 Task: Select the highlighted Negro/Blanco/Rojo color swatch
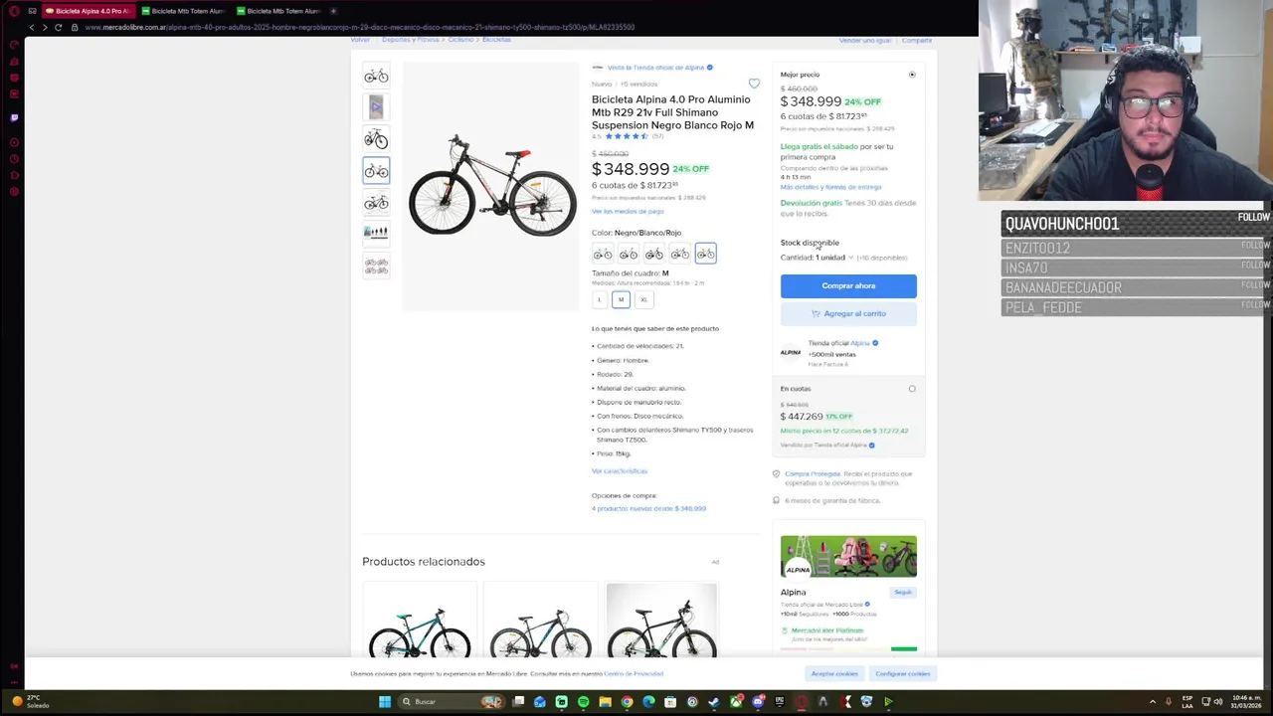705,254
